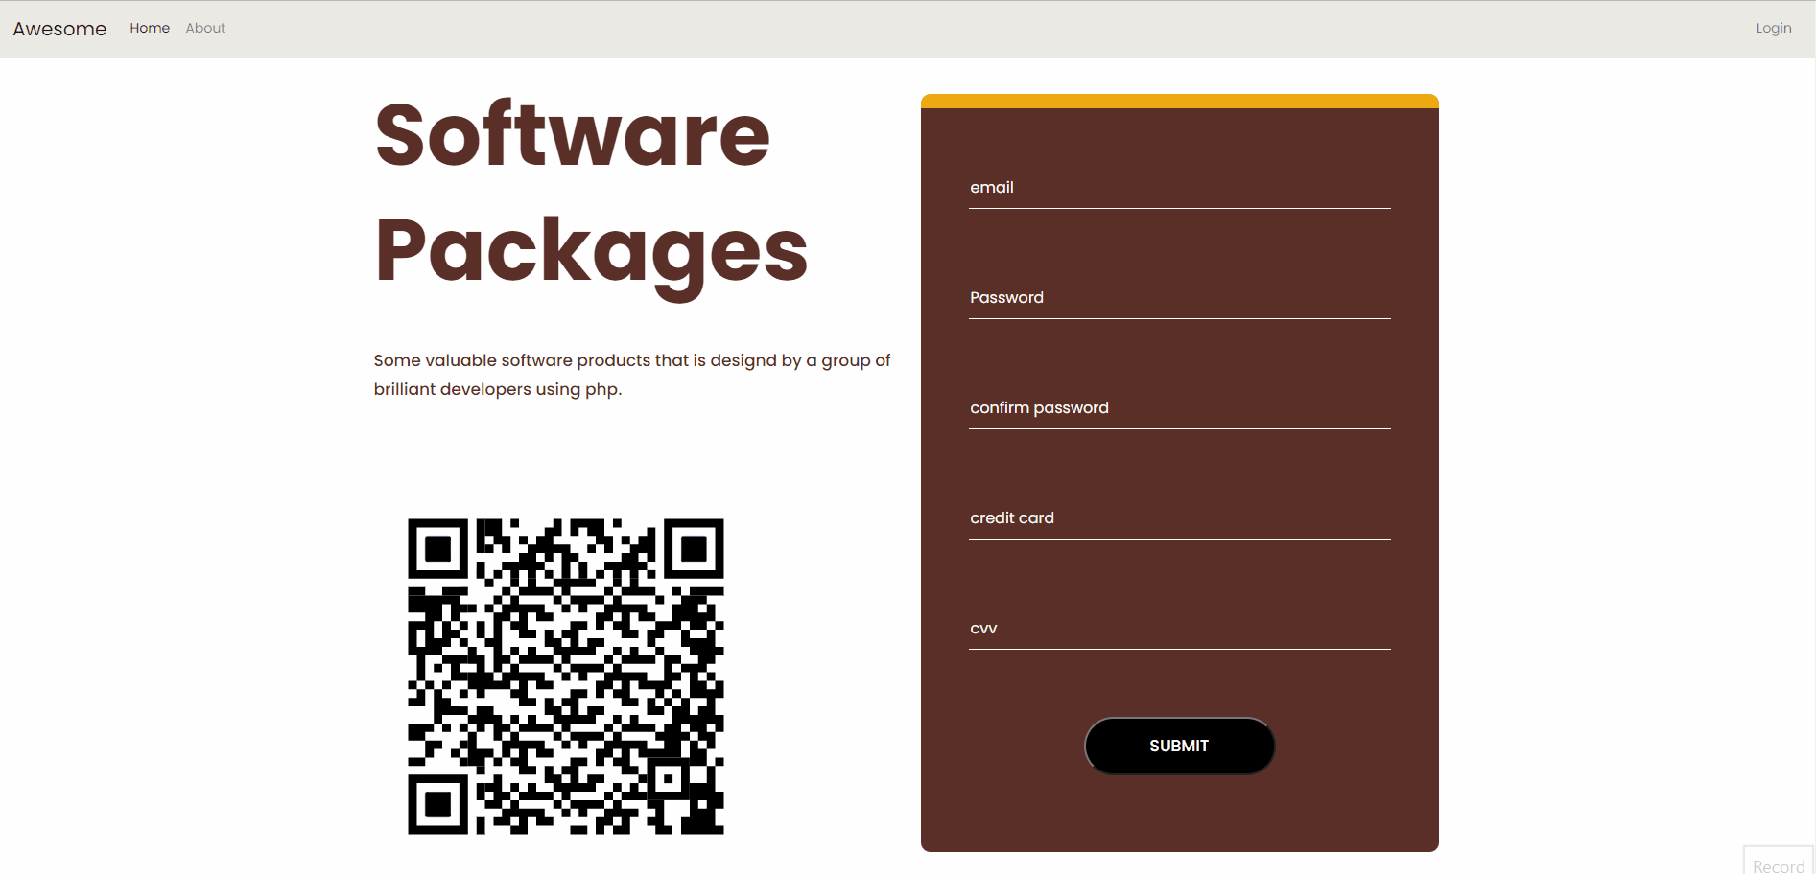The image size is (1816, 874).
Task: Click the QR code image
Action: tap(566, 677)
